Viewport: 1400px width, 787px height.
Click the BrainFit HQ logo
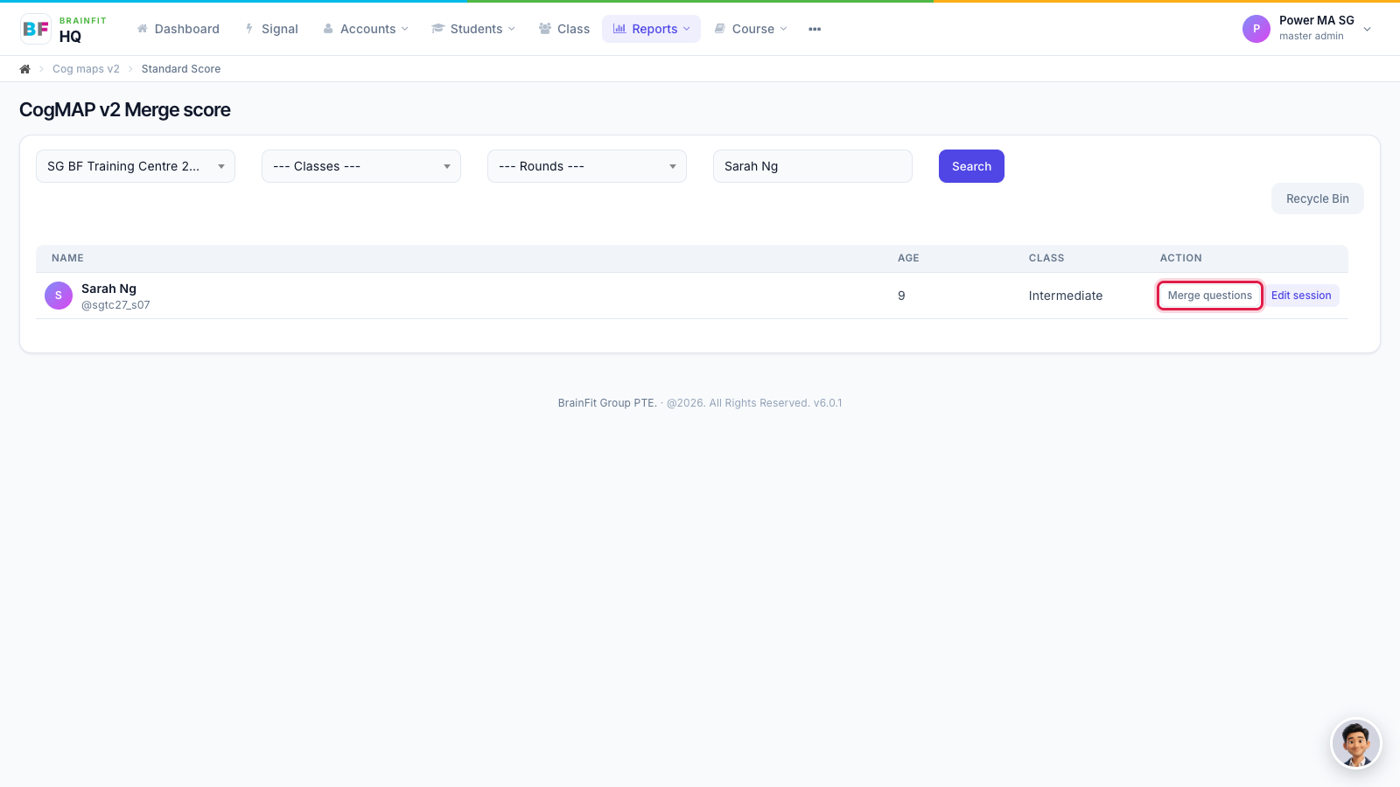pos(63,29)
